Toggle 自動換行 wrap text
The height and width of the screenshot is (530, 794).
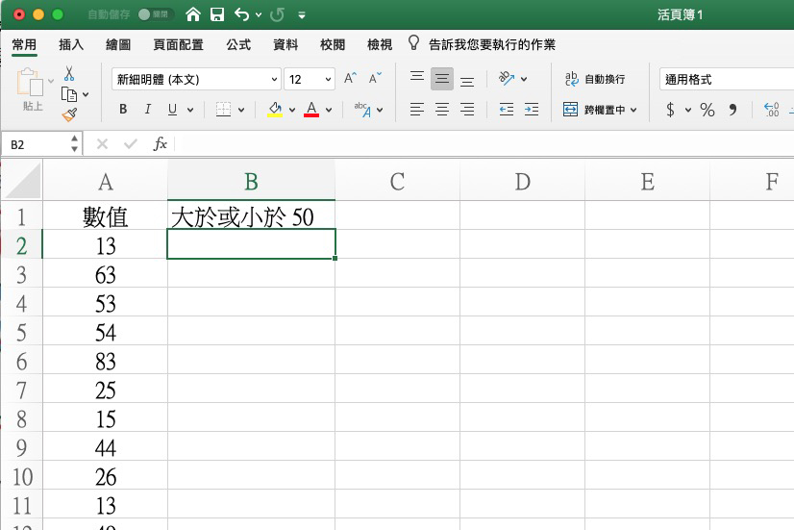[595, 79]
